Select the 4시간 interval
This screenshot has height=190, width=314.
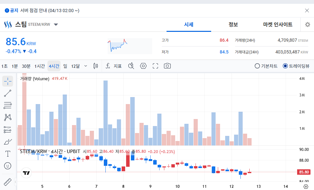click(54, 66)
